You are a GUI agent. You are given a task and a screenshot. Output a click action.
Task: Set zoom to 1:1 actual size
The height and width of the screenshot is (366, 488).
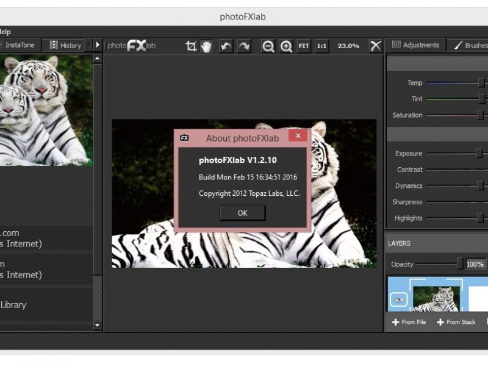point(321,46)
